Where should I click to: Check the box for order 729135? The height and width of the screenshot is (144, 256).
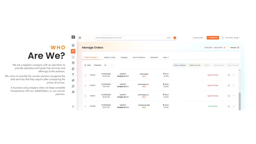click(x=85, y=75)
